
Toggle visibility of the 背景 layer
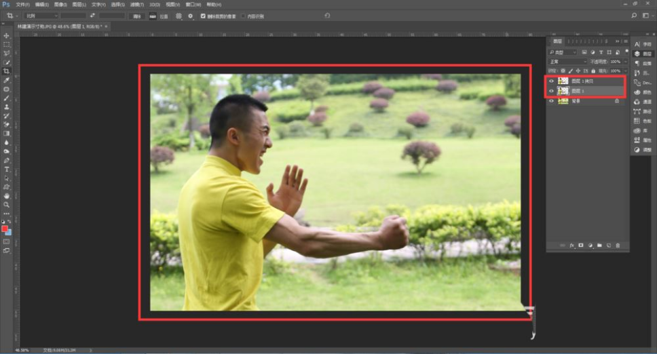click(551, 100)
